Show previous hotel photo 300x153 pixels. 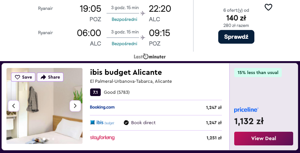pyautogui.click(x=14, y=106)
